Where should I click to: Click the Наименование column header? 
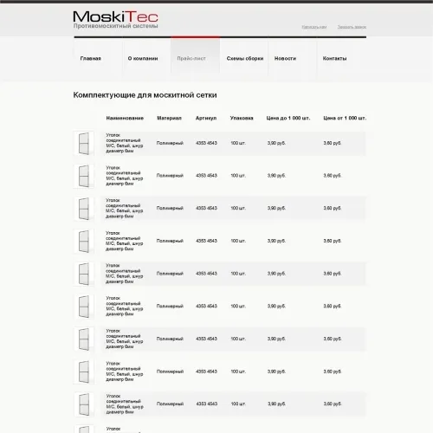[125, 118]
